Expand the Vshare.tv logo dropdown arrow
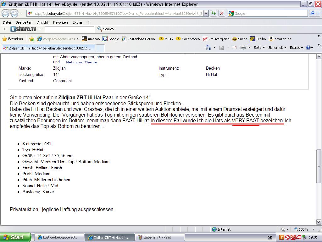The height and width of the screenshot is (242, 322). [40, 29]
